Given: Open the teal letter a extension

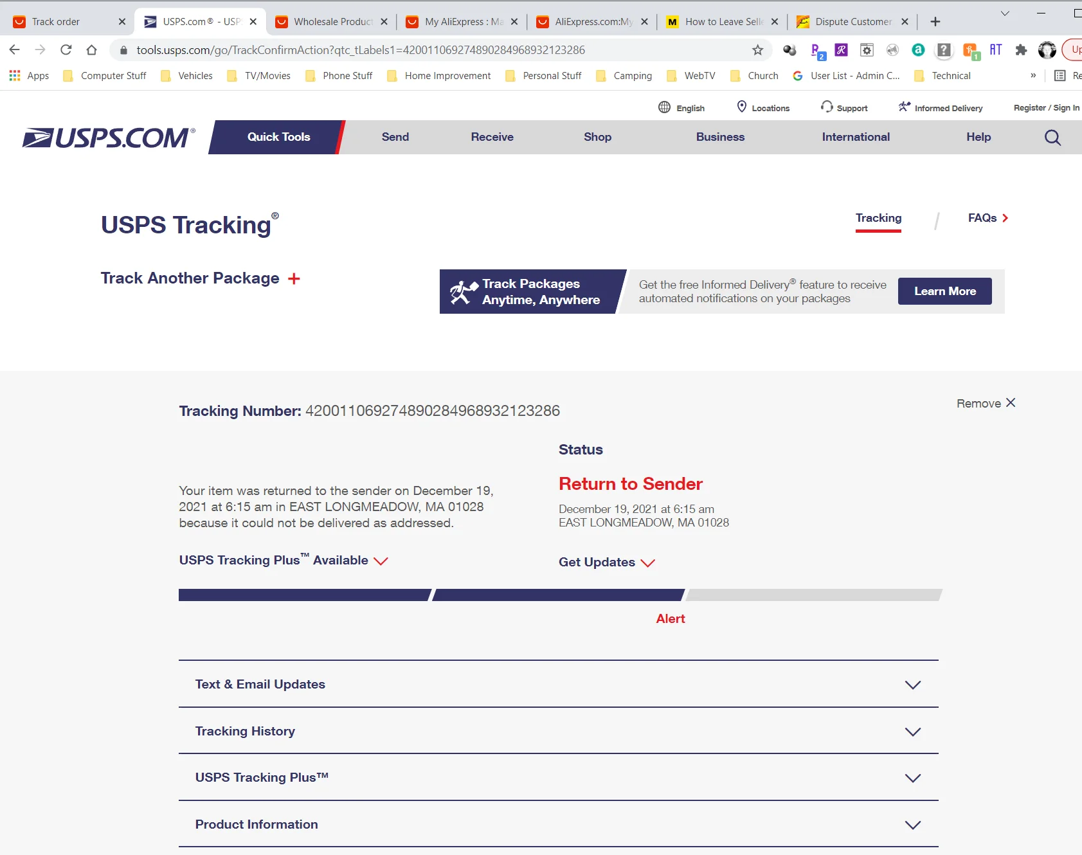Looking at the screenshot, I should point(918,50).
